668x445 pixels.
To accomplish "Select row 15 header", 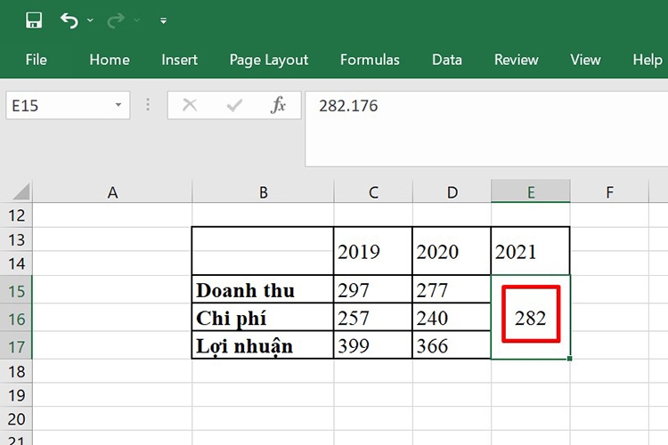I will (x=16, y=291).
